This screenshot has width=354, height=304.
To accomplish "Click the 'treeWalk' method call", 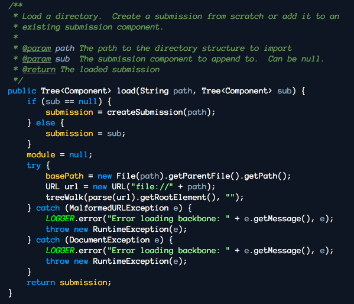I will [64, 198].
